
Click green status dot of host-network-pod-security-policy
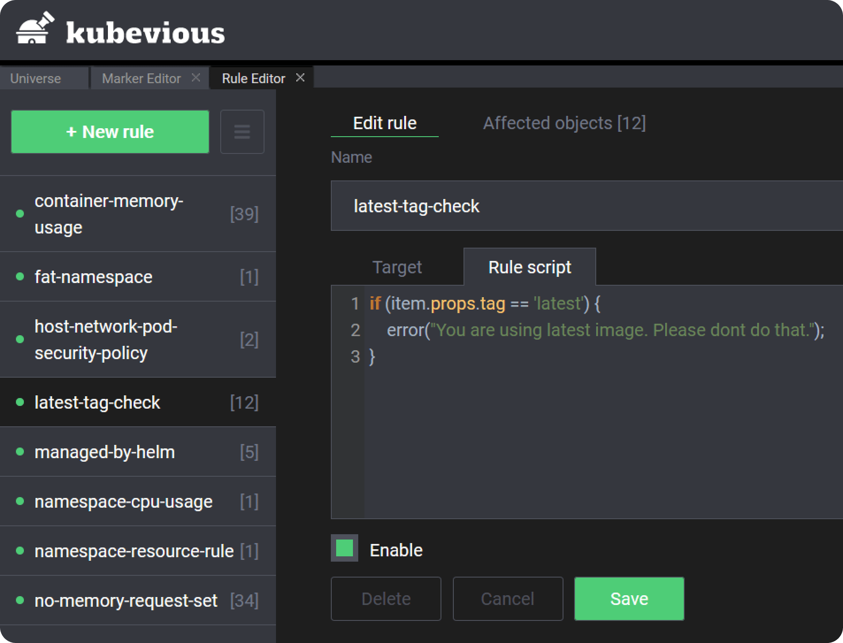pyautogui.click(x=20, y=339)
